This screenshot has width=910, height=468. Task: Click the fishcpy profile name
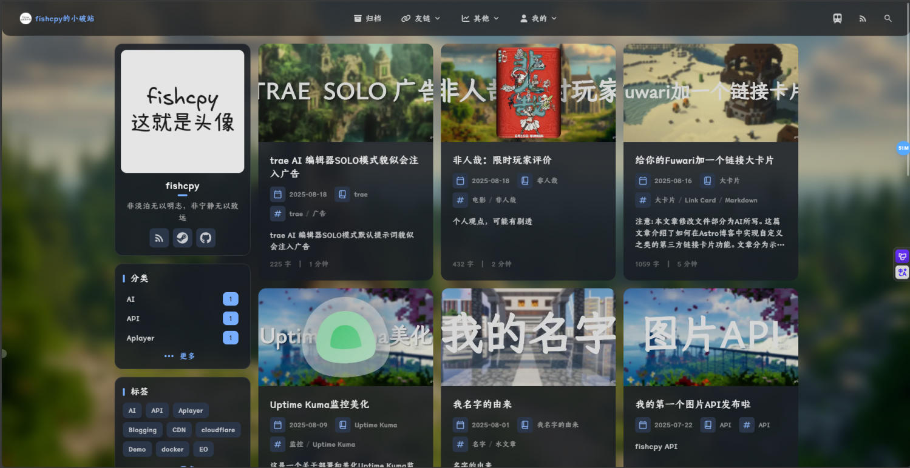tap(183, 186)
